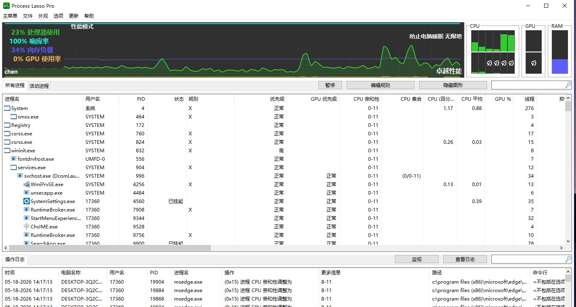Click the process list vertical scrollbar down arrow

pos(568,241)
